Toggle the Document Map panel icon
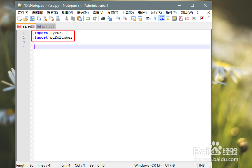The image size is (252, 168). click(x=174, y=18)
